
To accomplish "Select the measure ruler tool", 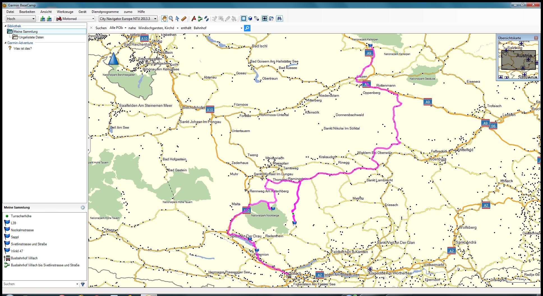I will point(184,19).
